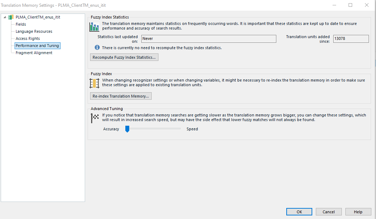Minimize the Translation Memory Settings window
Screen dimensions: 376x219
(x=334, y=5)
